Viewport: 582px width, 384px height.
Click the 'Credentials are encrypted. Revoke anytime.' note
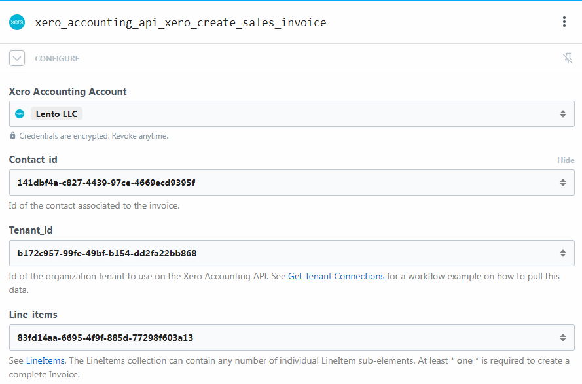pos(94,136)
